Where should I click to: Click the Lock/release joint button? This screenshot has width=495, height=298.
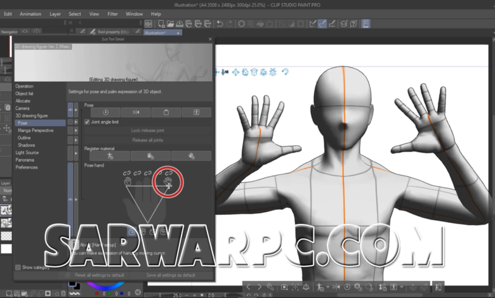(x=148, y=131)
